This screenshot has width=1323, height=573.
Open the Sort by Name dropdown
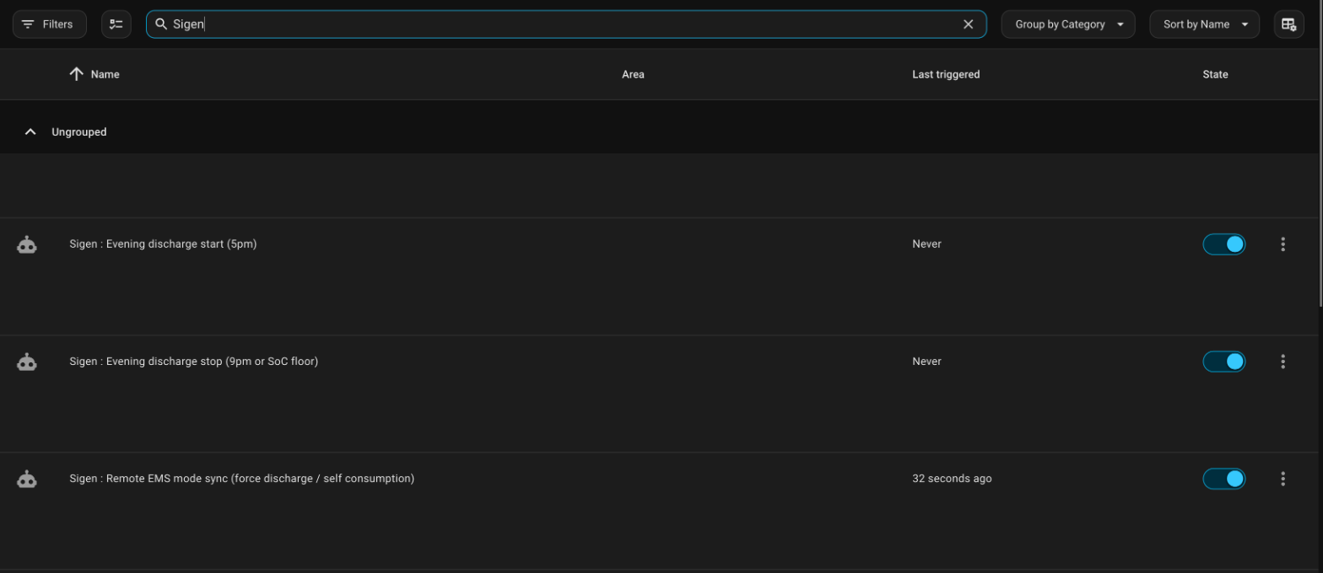[1204, 24]
